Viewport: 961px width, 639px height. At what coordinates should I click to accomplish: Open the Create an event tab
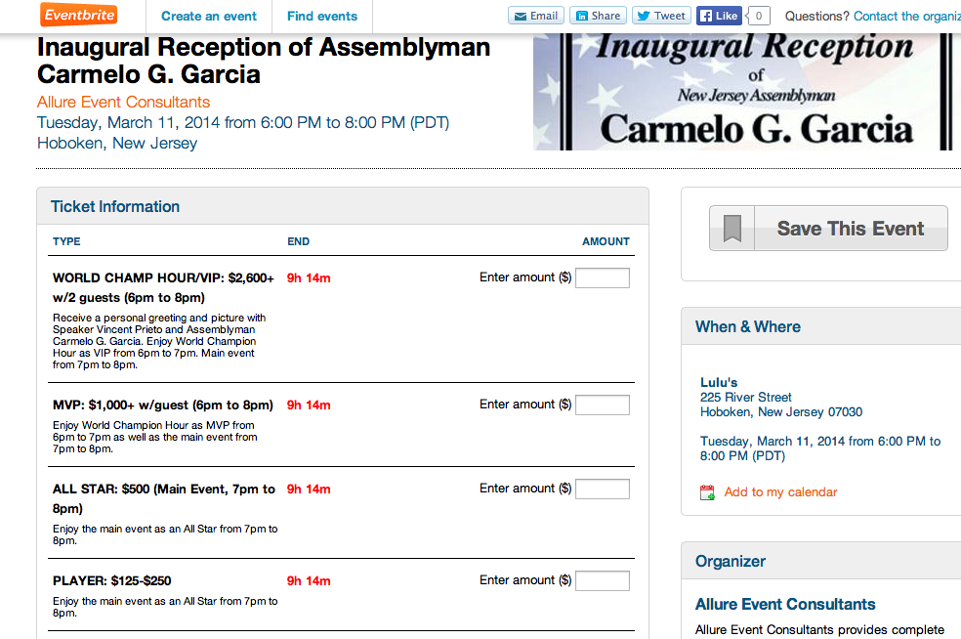point(209,16)
